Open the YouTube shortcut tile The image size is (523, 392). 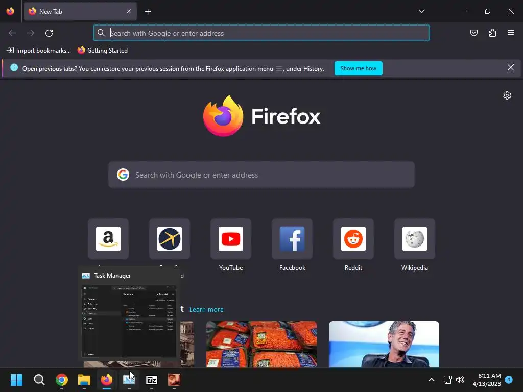point(231,239)
